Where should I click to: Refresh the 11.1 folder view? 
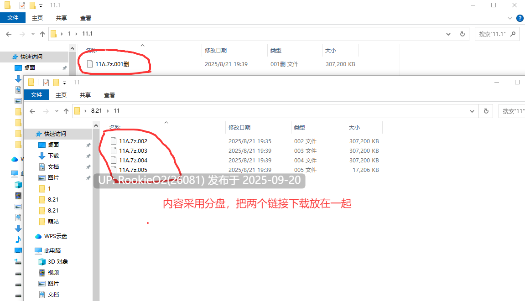pos(463,34)
